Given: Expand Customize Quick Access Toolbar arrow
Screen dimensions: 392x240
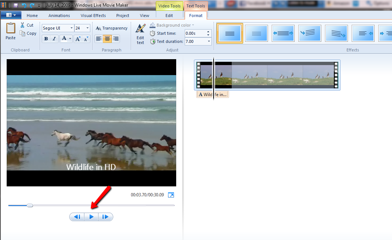Looking at the screenshot, I should coord(39,6).
